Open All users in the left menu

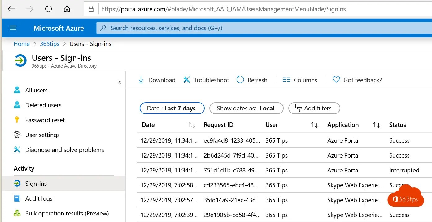click(37, 90)
